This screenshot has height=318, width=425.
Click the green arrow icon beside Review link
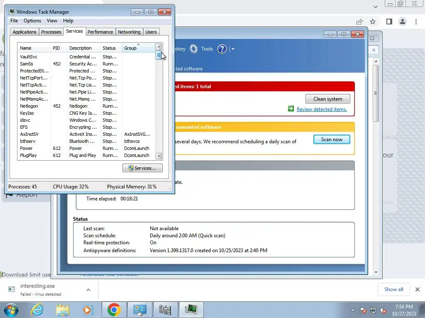pos(291,109)
